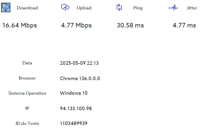Click the IP address 94.133.100.98

tap(76, 109)
